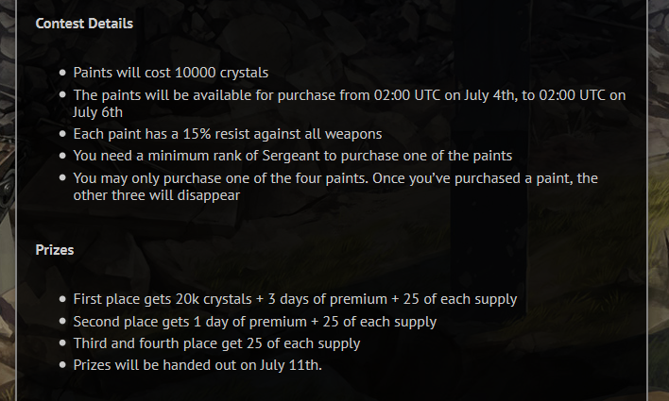Click the bullet beside Third and fourth place
This screenshot has height=401, width=669.
(x=62, y=343)
